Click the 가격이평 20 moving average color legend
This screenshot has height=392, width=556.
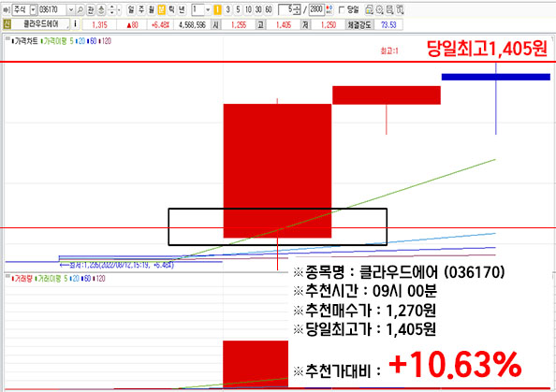coord(81,41)
